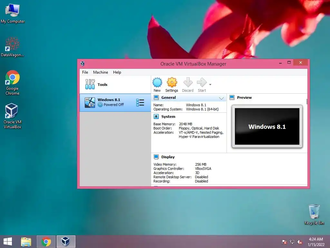Open My Computer desktop icon
The width and height of the screenshot is (330, 248).
pos(13,14)
